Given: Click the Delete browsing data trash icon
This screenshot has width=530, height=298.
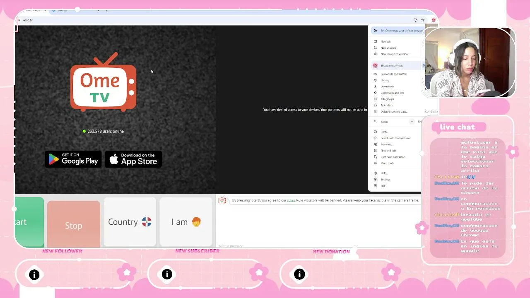Looking at the screenshot, I should point(376,111).
